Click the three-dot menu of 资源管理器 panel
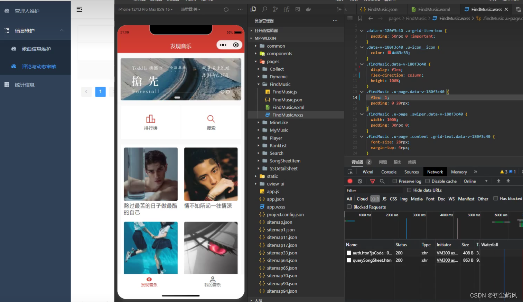Viewport: 523px width, 302px height. coord(335,21)
